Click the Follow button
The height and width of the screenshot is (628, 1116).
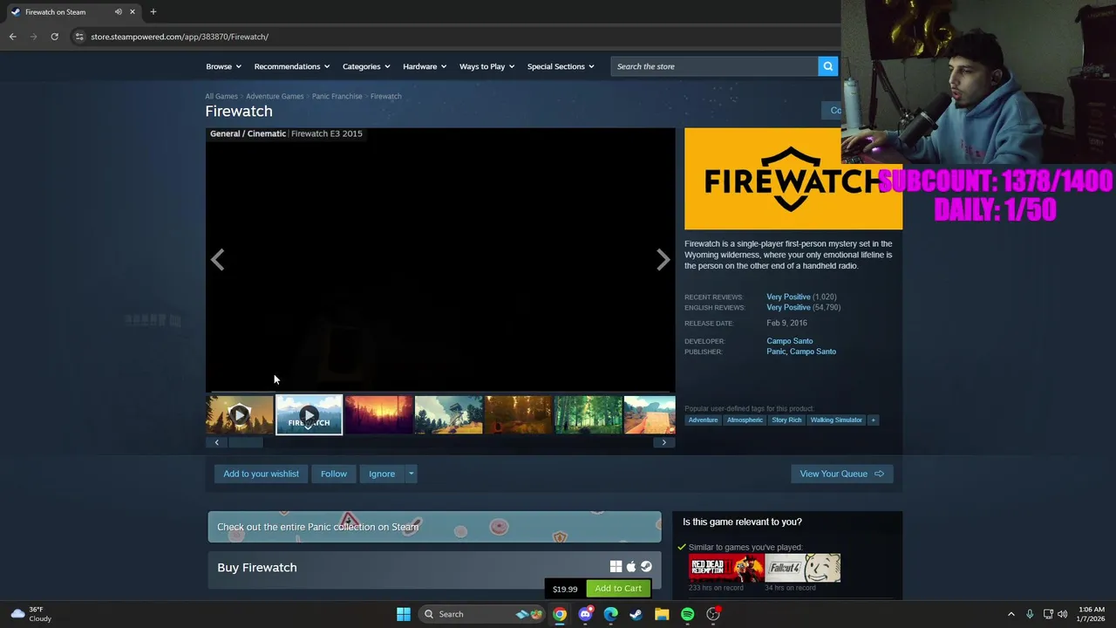(334, 474)
